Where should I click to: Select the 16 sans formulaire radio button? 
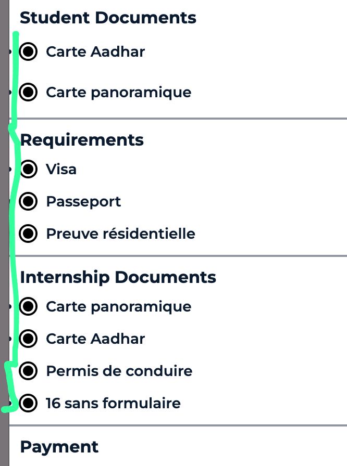pyautogui.click(x=28, y=403)
